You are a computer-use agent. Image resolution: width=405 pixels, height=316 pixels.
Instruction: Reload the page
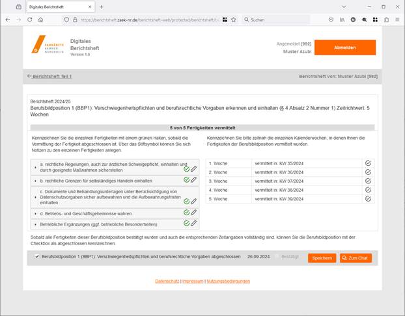click(30, 20)
